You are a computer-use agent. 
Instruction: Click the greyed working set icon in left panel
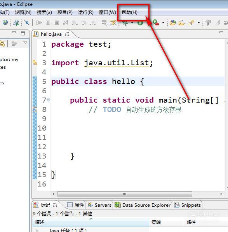[14, 44]
